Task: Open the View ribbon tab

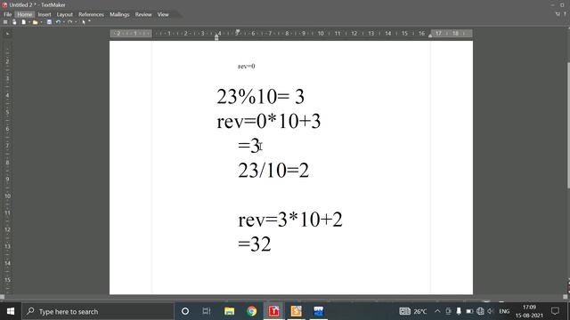Action: tap(163, 14)
